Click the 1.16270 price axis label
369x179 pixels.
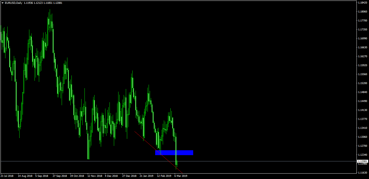coord(363,56)
